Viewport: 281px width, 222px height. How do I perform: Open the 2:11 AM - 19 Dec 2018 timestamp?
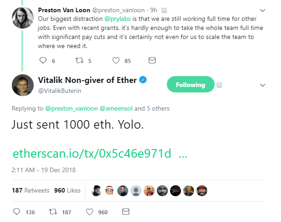pos(44,170)
